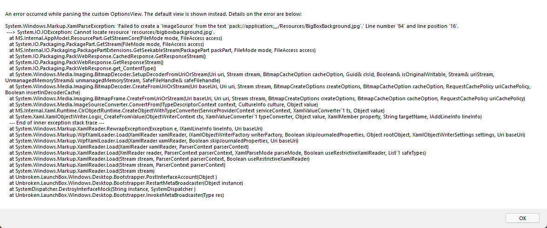Click the SystemDispatcher.DestroyInterfaceMock line
The height and width of the screenshot is (228, 547).
tap(102, 189)
